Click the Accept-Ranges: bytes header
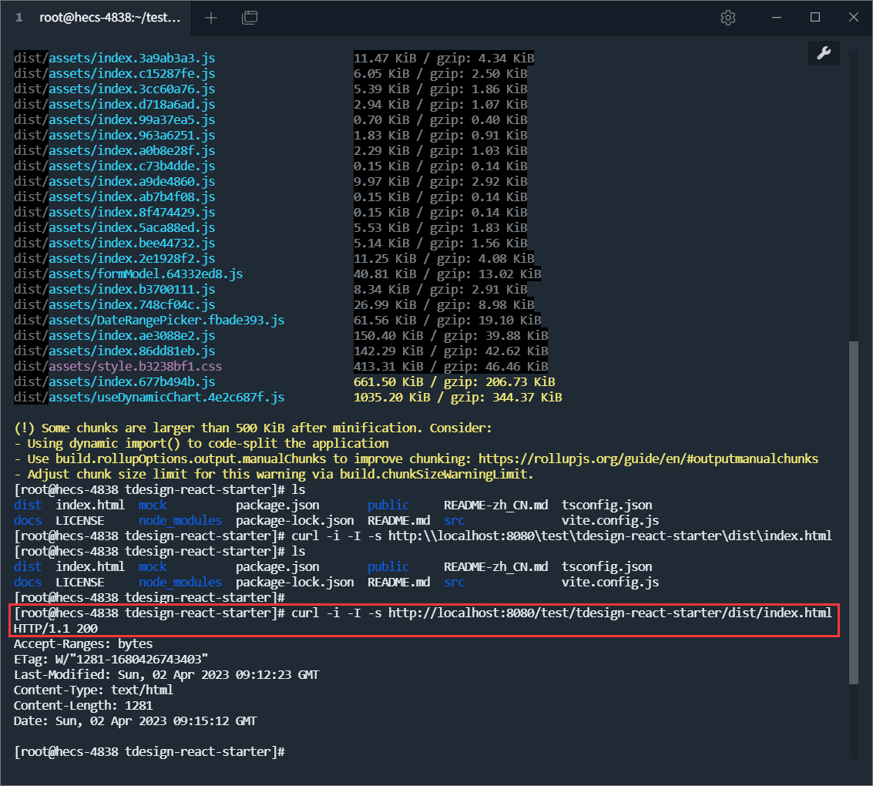This screenshot has height=786, width=873. 83,644
